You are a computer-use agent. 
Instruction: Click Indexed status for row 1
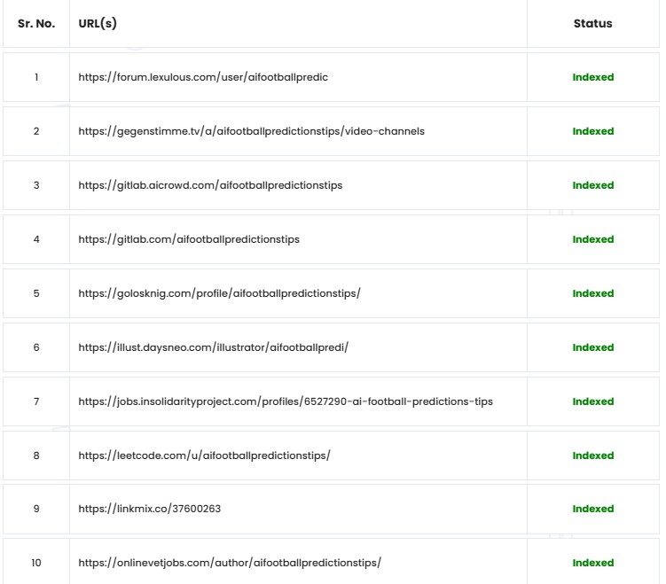[593, 77]
